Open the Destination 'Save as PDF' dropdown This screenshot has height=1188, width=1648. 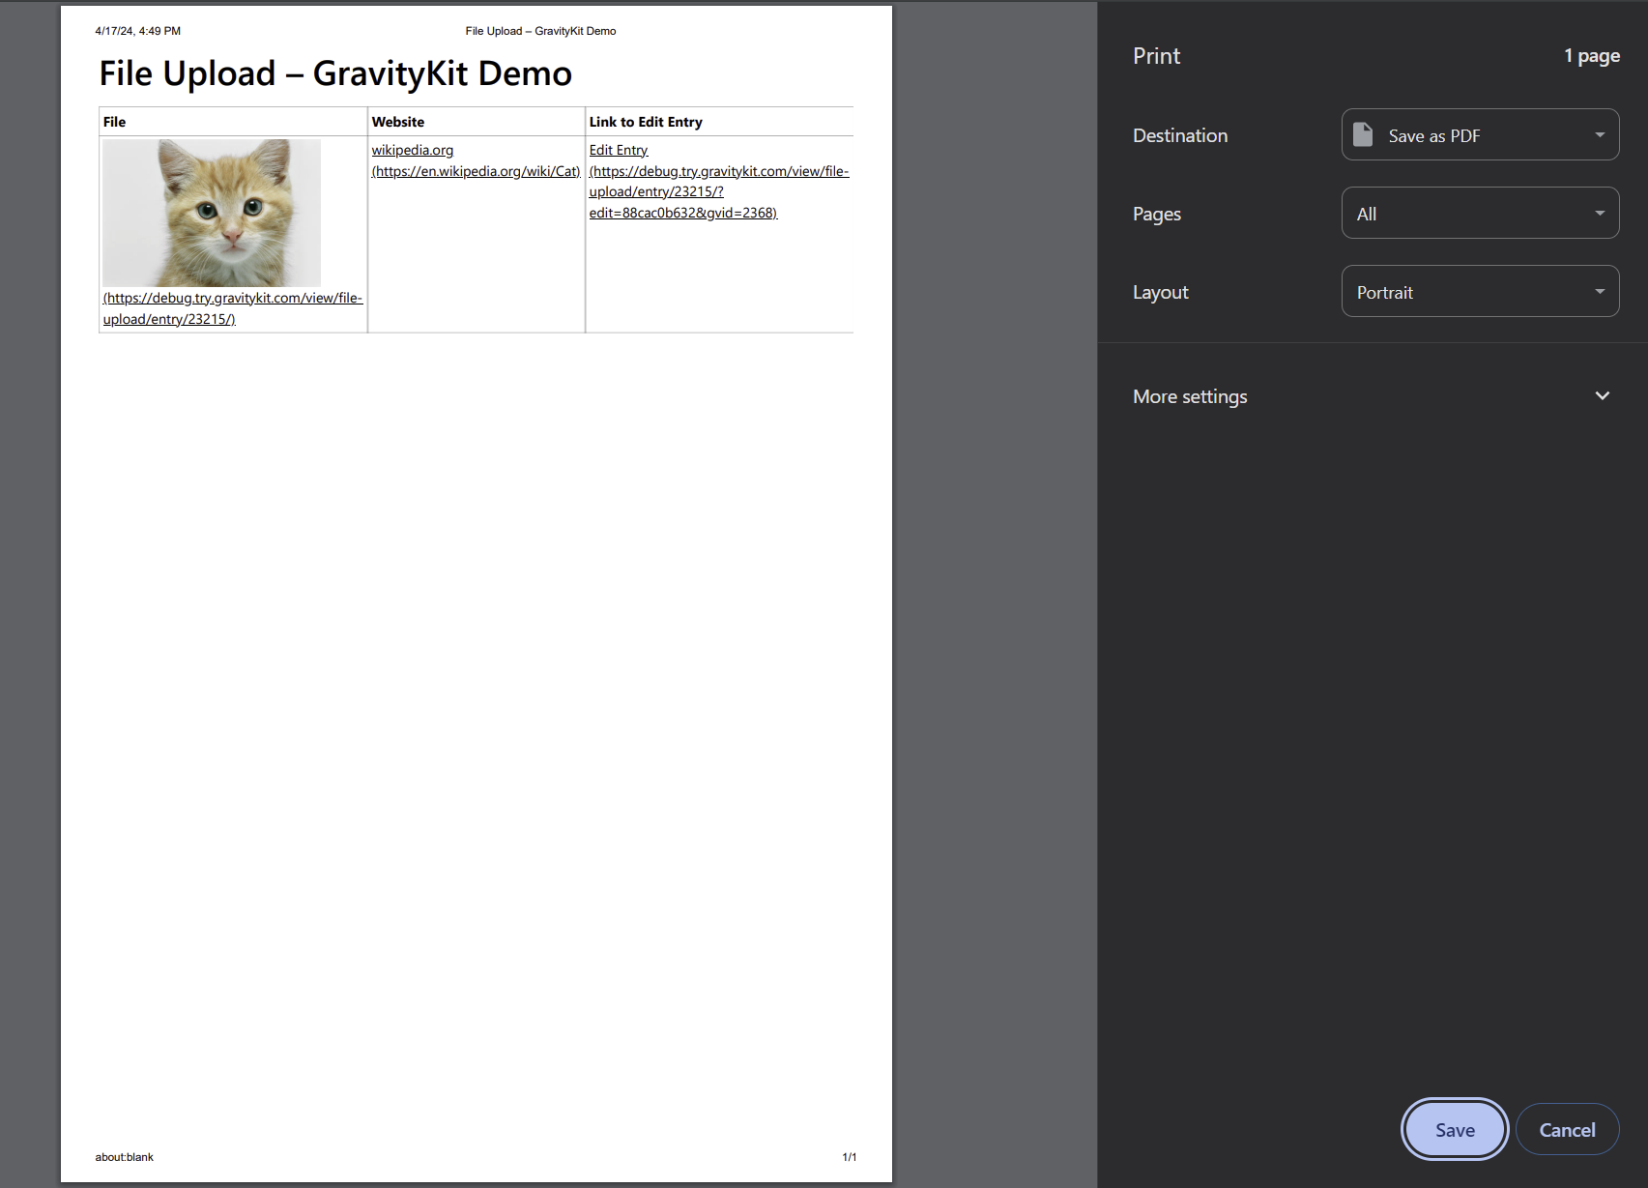coord(1479,135)
